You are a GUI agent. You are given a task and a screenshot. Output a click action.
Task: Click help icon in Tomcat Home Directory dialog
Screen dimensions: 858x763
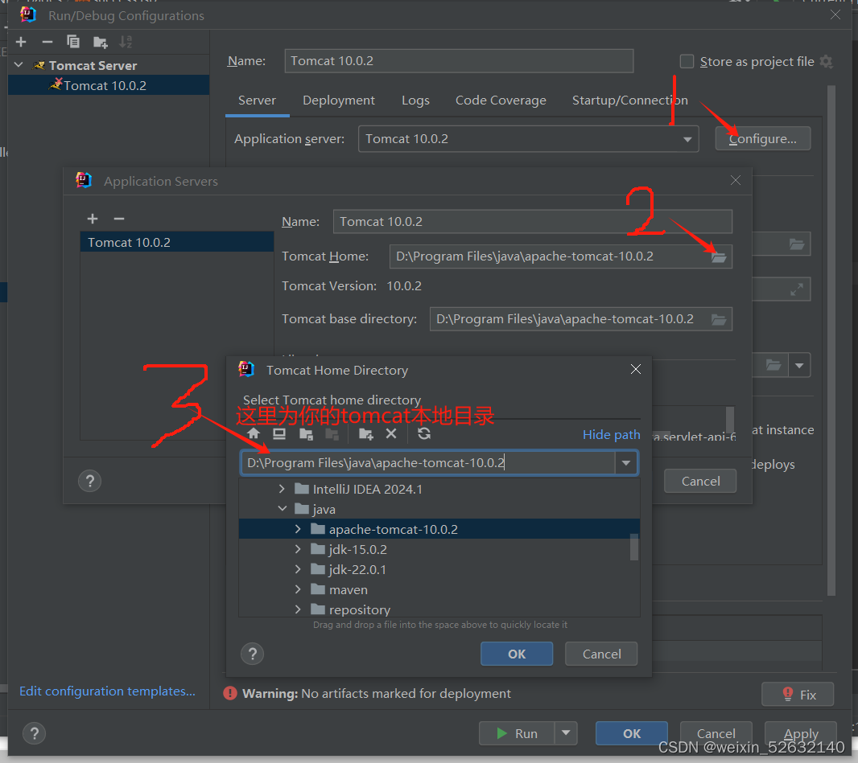(x=252, y=654)
